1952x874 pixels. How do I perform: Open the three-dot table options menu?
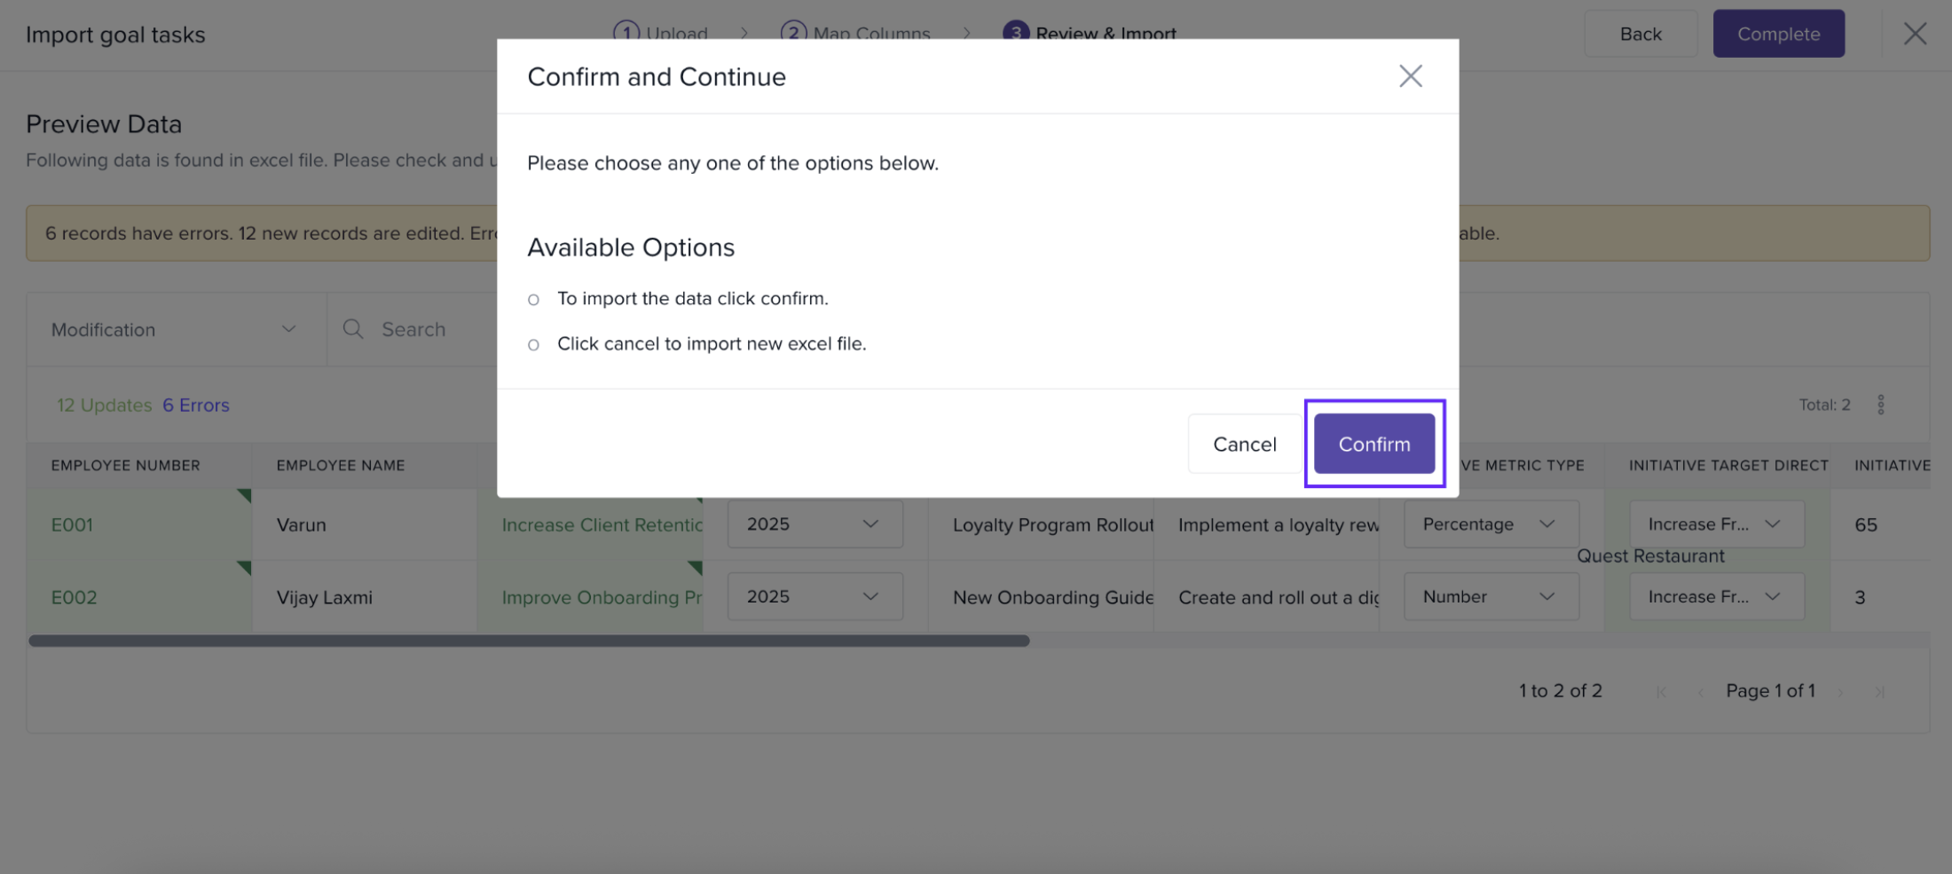click(1880, 405)
